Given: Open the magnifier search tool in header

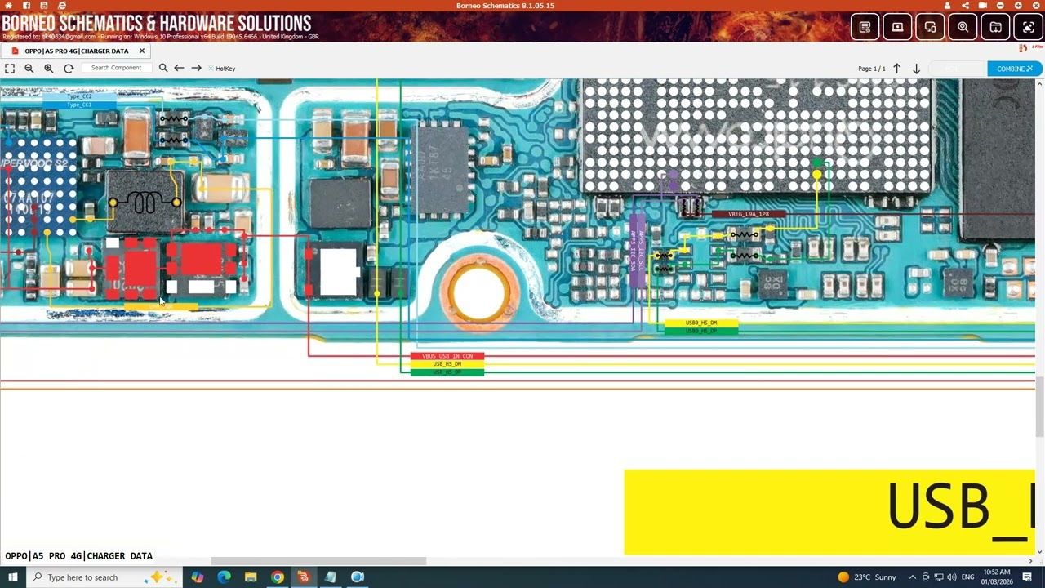Looking at the screenshot, I should (963, 27).
